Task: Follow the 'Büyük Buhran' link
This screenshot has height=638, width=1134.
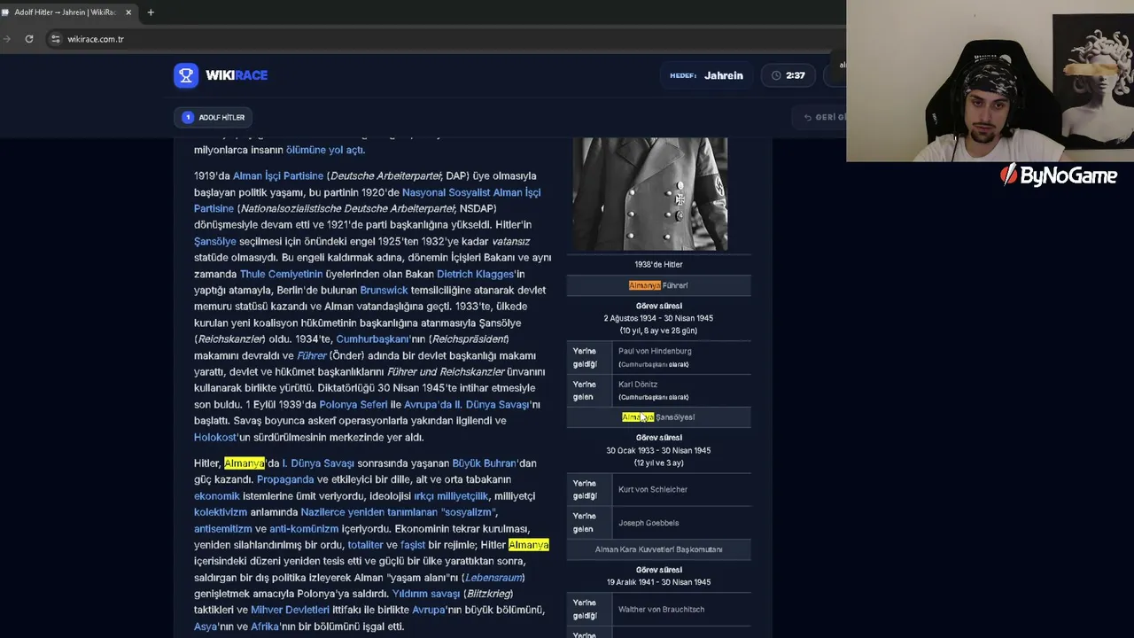Action: [485, 463]
